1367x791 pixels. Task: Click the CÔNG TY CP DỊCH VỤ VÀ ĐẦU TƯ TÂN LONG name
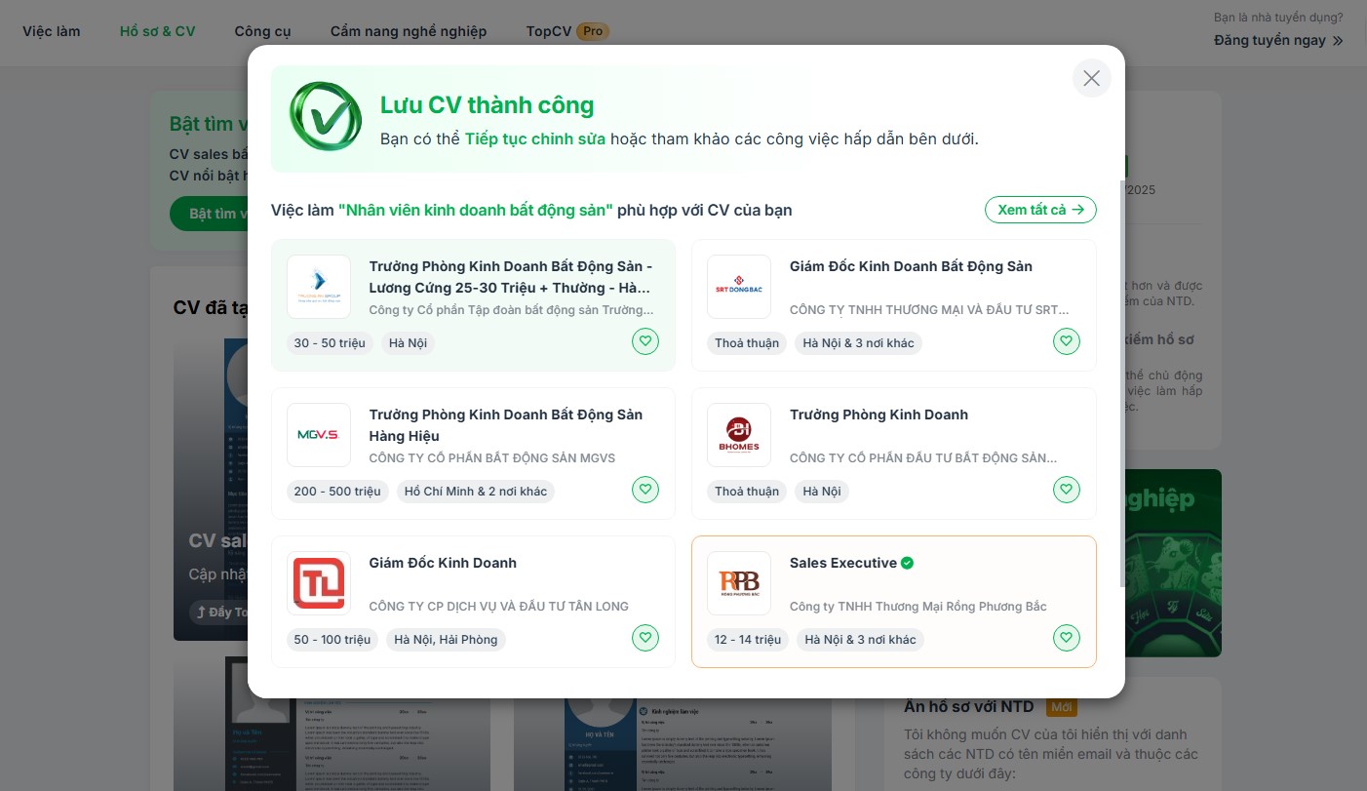click(499, 606)
